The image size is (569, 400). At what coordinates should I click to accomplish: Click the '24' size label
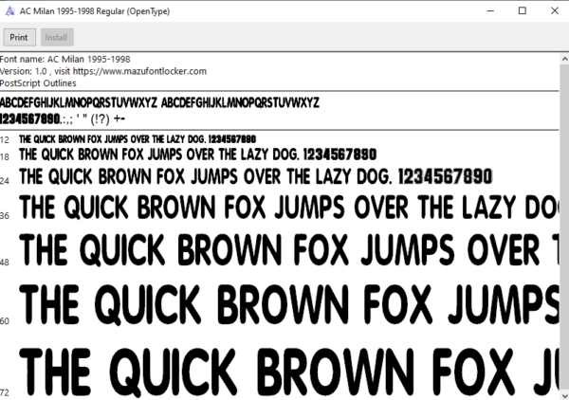5,181
